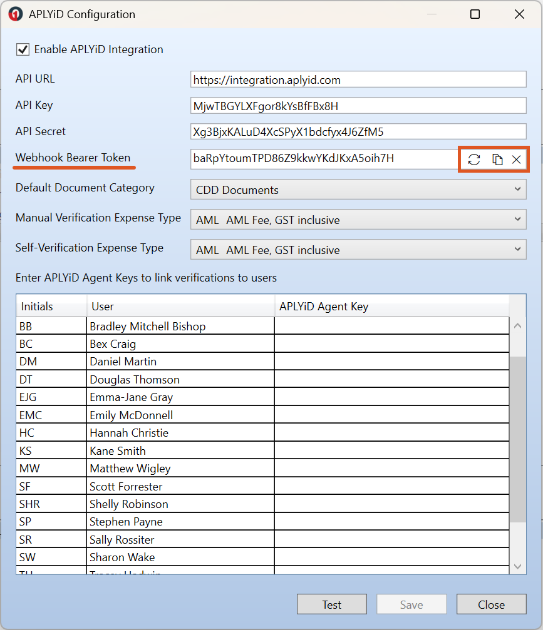Sort by the User column header

[x=180, y=306]
